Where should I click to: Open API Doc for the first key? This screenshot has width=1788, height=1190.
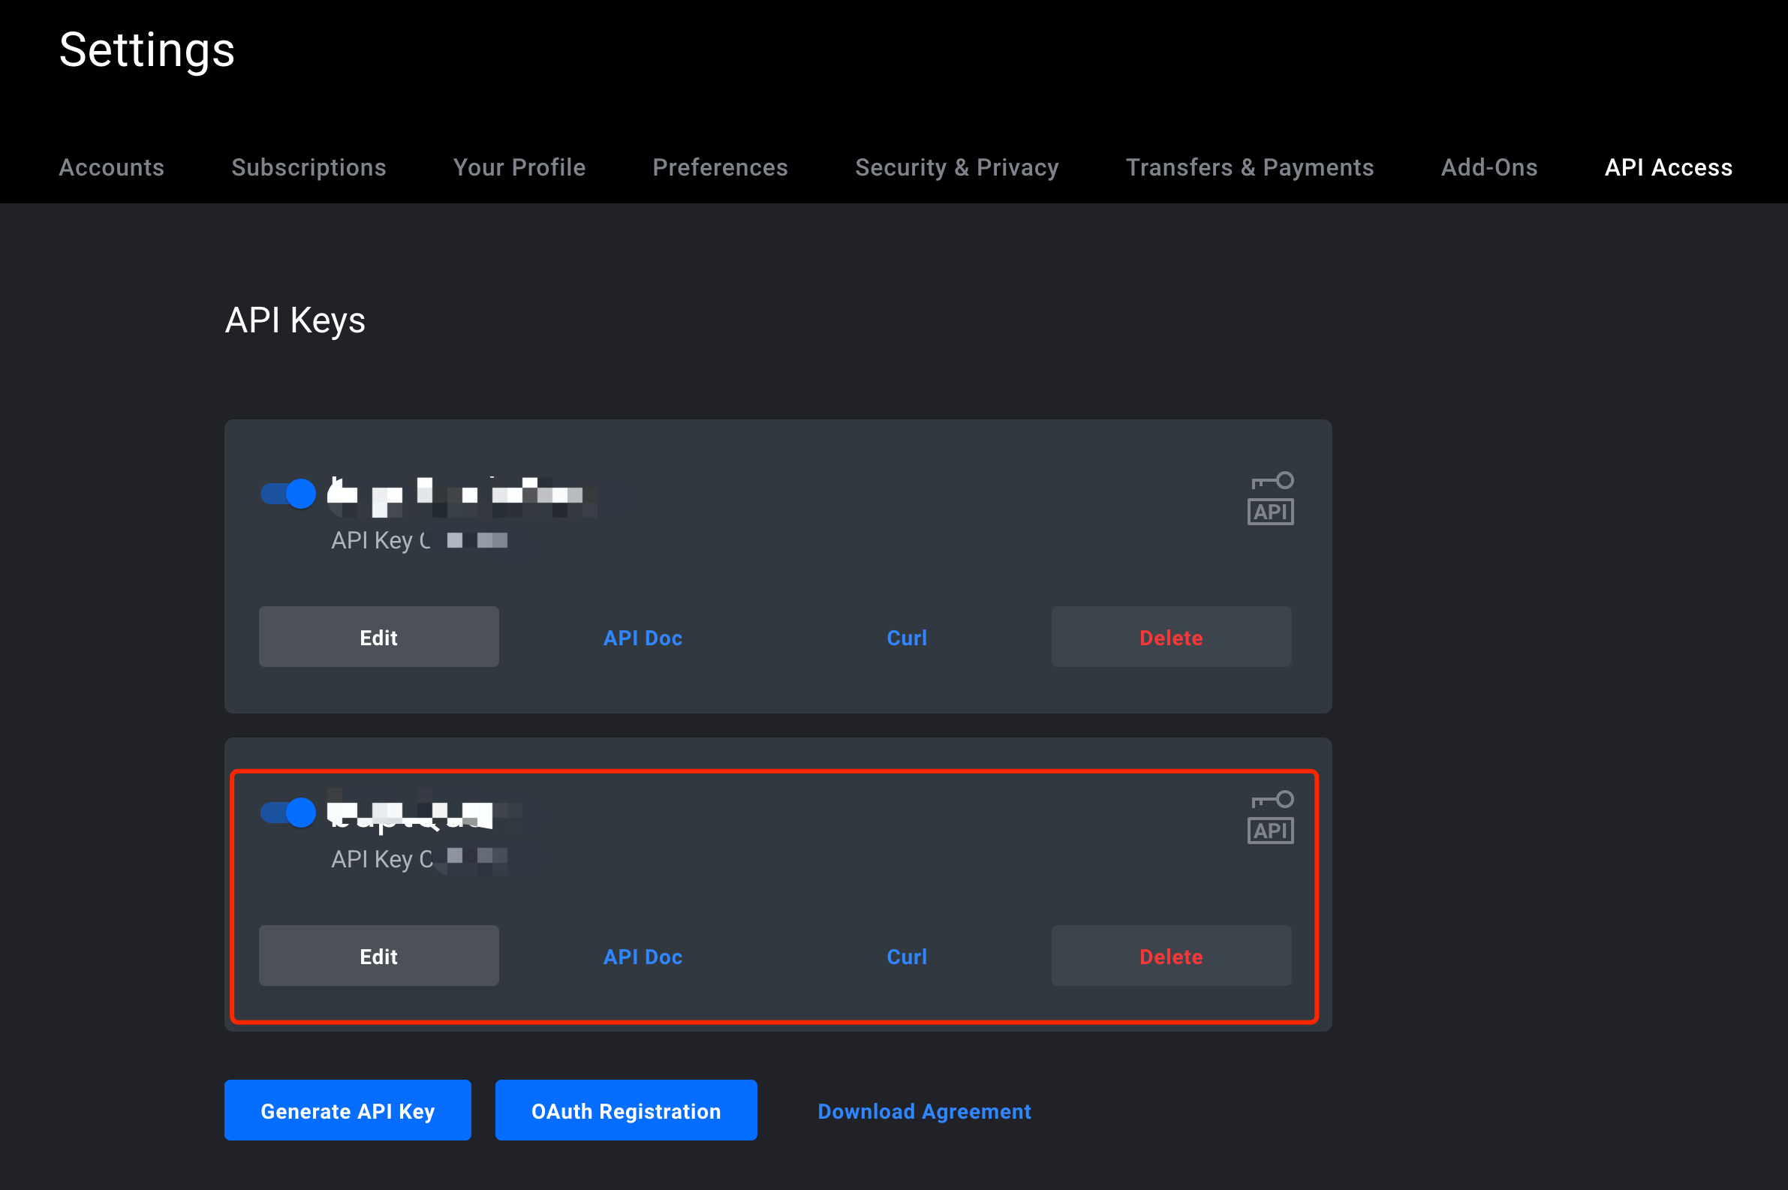pyautogui.click(x=643, y=638)
